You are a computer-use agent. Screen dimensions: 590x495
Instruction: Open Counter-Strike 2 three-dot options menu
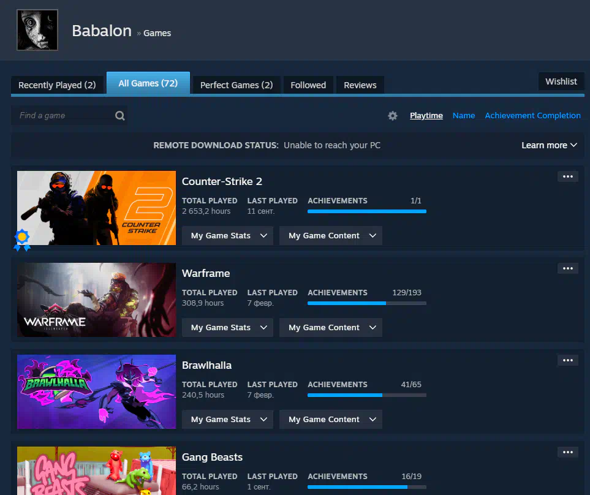[568, 176]
